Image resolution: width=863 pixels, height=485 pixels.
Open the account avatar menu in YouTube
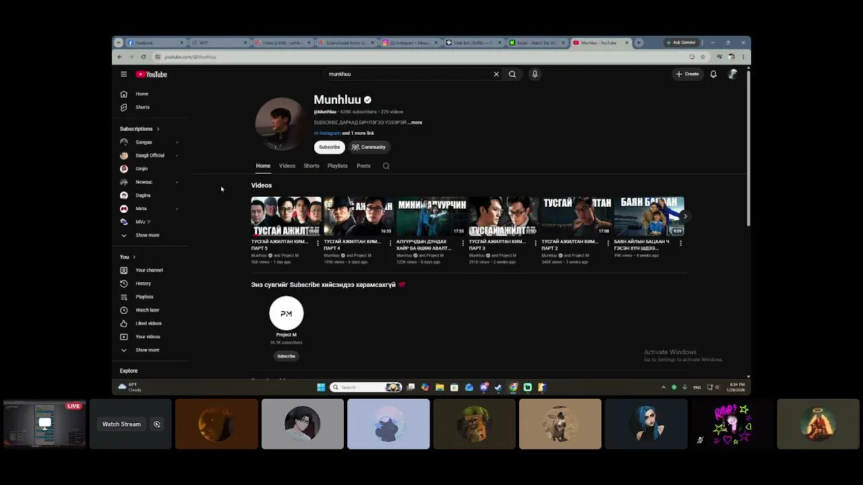[x=733, y=74]
